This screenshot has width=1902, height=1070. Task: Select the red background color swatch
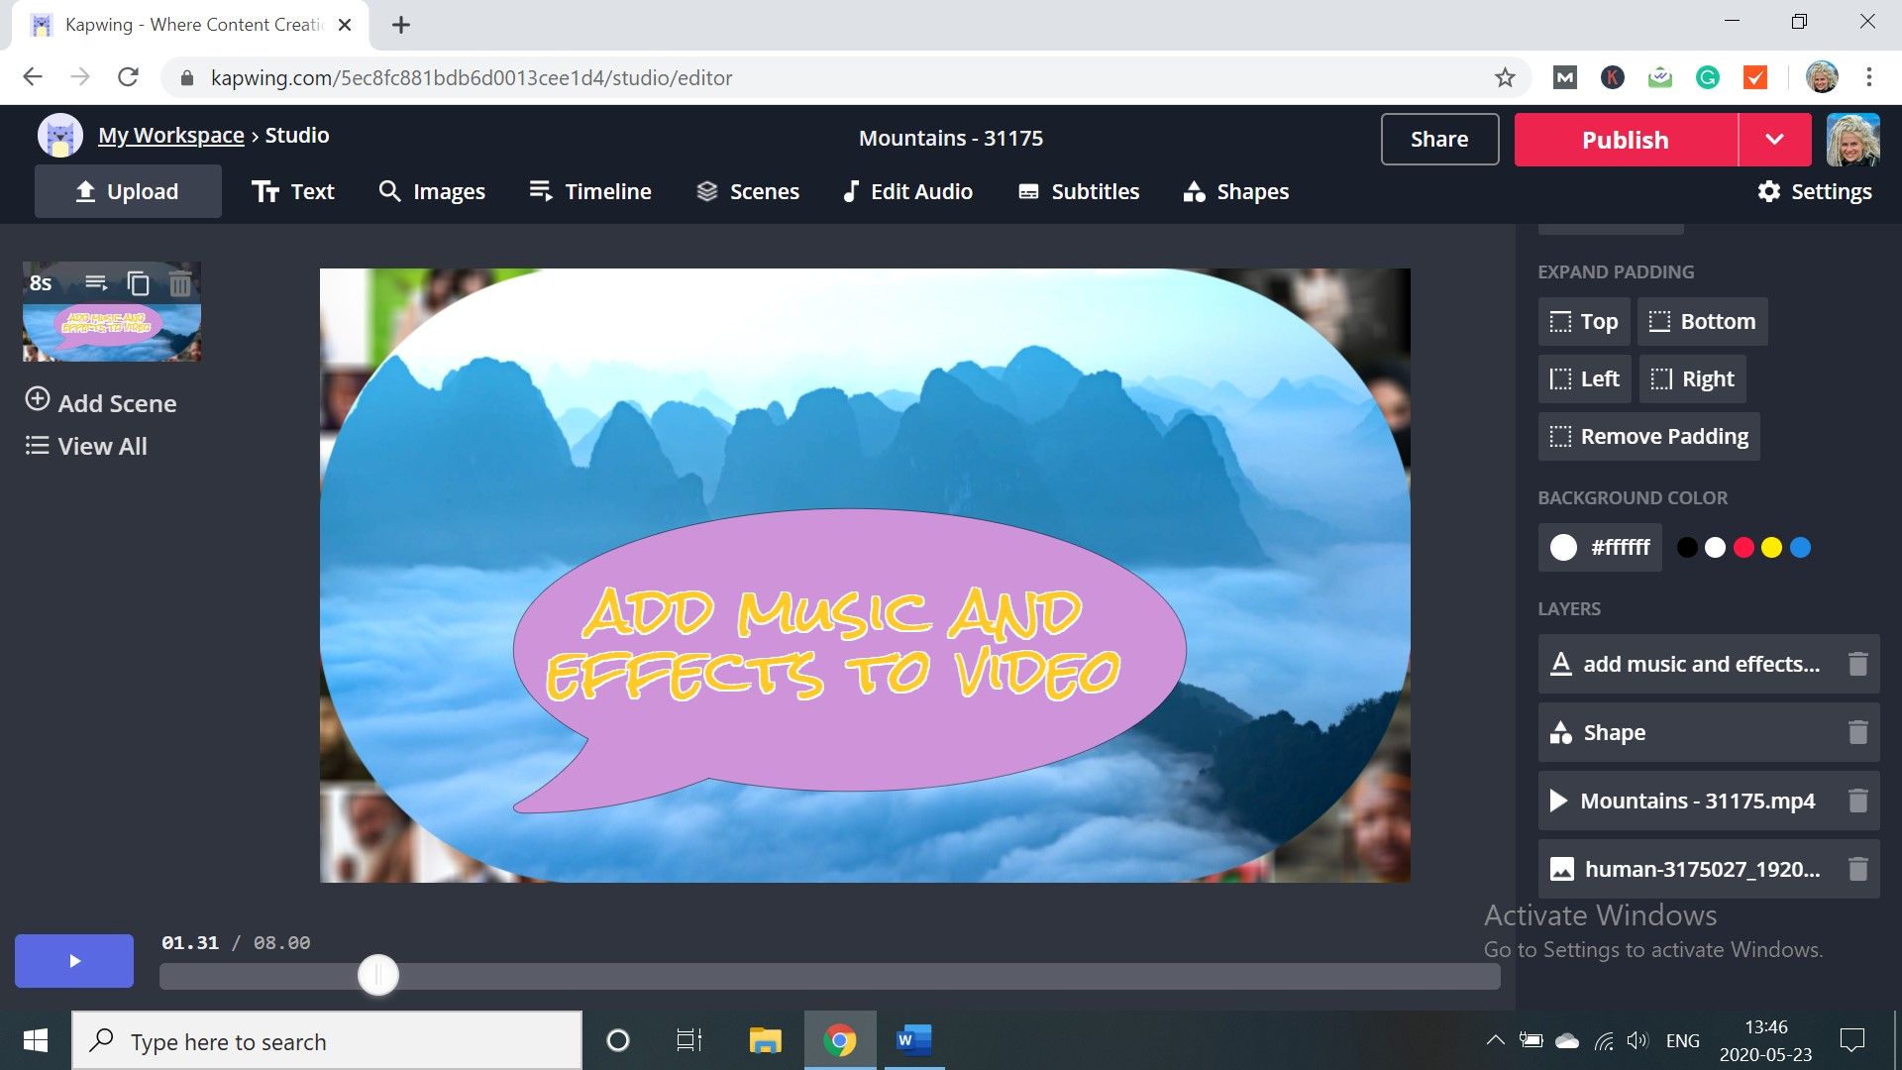1743,547
